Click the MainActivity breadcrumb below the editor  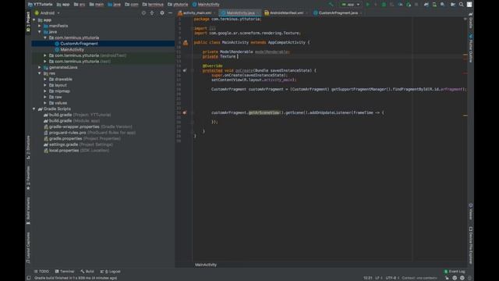[x=206, y=265]
